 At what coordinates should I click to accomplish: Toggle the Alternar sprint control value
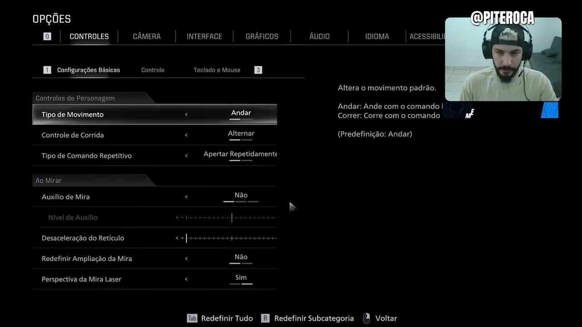tap(241, 134)
